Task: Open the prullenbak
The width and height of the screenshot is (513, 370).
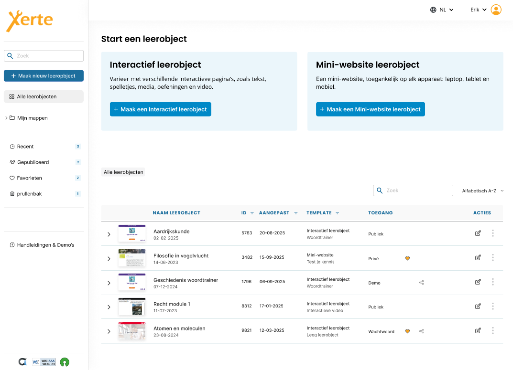Action: [29, 193]
